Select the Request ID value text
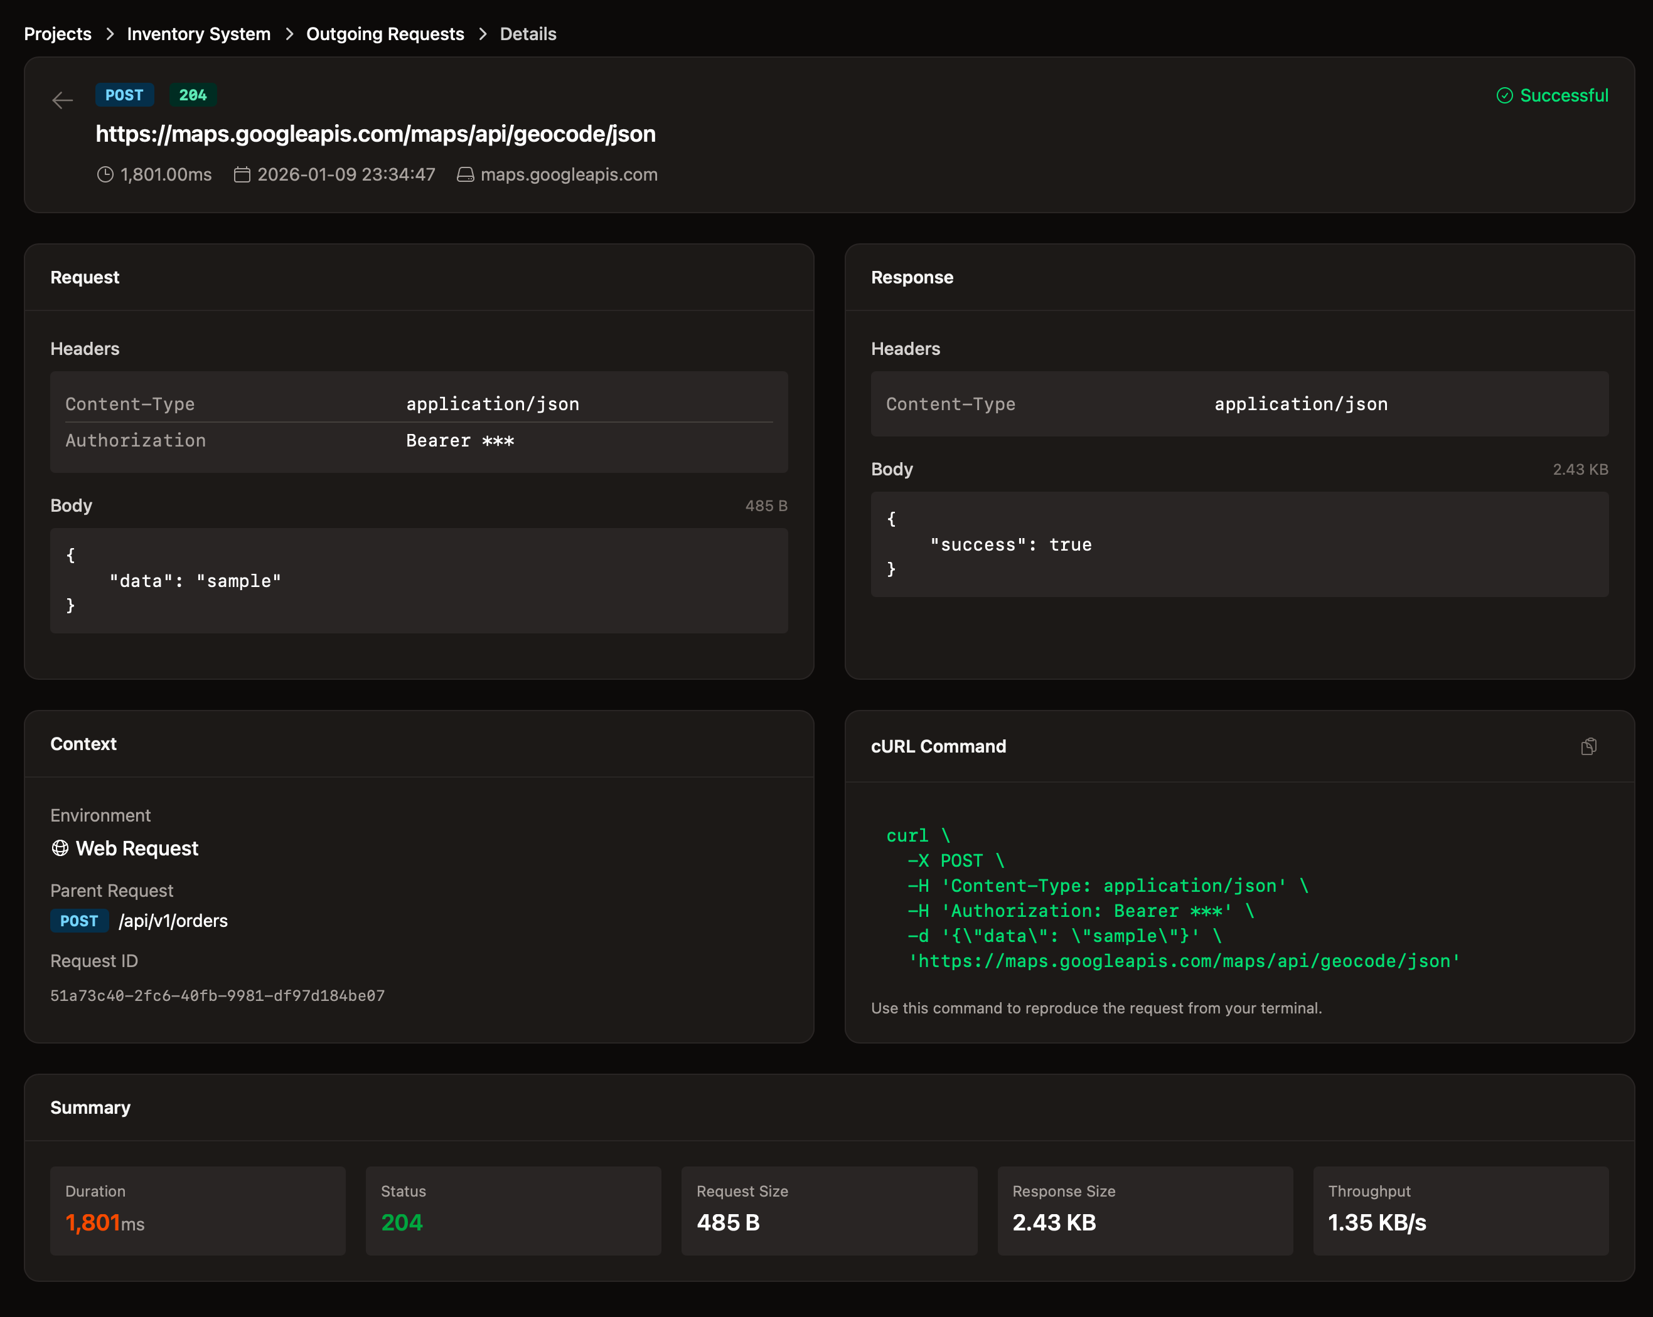 [217, 995]
